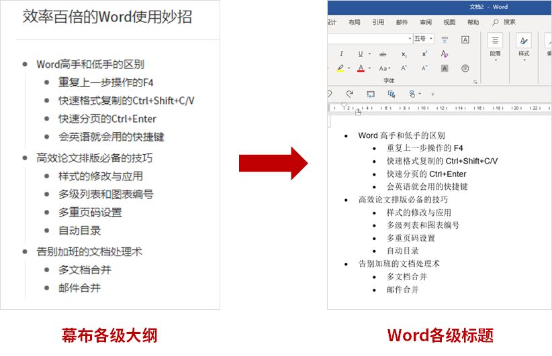Click Word line 高效论文排版必备的技巧
The image size is (552, 356).
tap(404, 200)
